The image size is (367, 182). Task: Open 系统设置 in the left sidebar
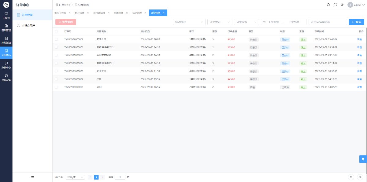click(6, 77)
